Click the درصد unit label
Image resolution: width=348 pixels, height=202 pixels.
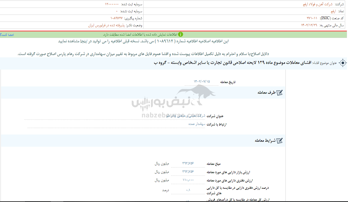(x=165, y=190)
